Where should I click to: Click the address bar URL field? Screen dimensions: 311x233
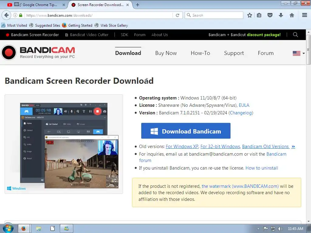click(99, 15)
